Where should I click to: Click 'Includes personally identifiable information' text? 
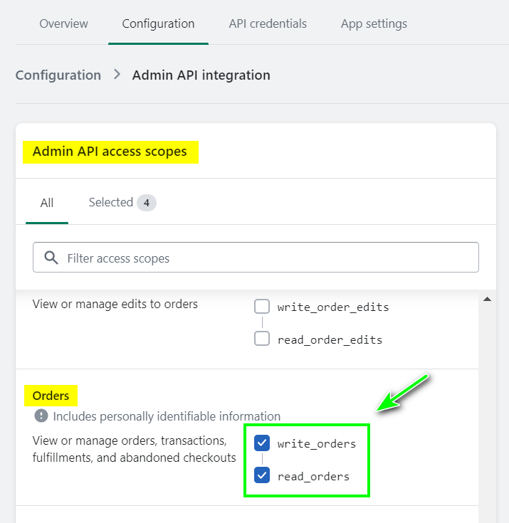(167, 416)
